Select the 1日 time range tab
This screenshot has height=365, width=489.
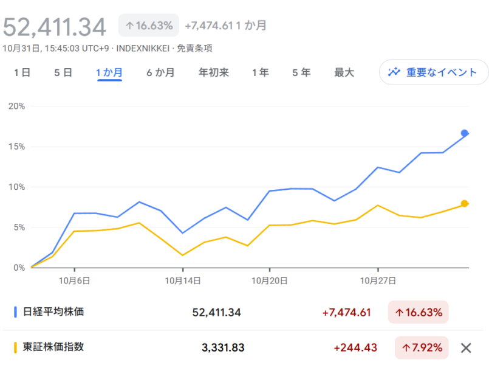pyautogui.click(x=22, y=72)
